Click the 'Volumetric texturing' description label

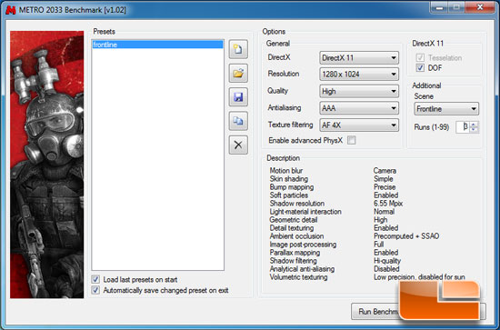click(298, 277)
